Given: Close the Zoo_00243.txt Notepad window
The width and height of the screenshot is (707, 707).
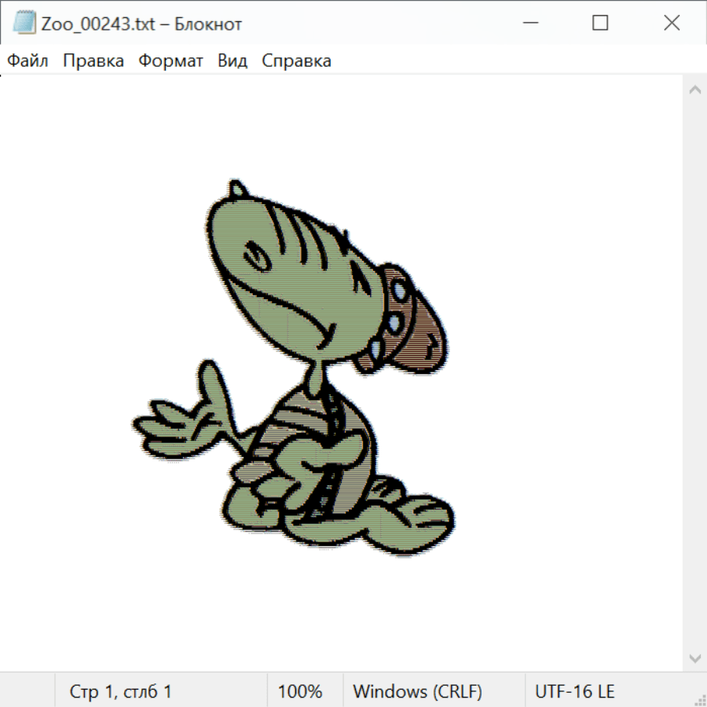Looking at the screenshot, I should 672,24.
